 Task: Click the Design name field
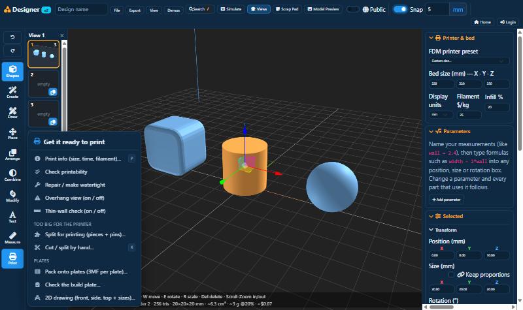coord(81,9)
